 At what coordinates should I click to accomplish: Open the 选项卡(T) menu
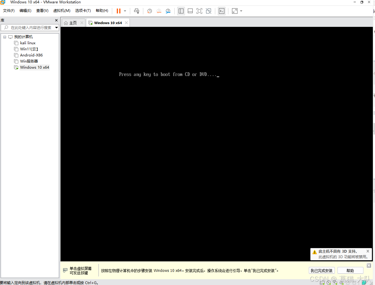click(83, 11)
